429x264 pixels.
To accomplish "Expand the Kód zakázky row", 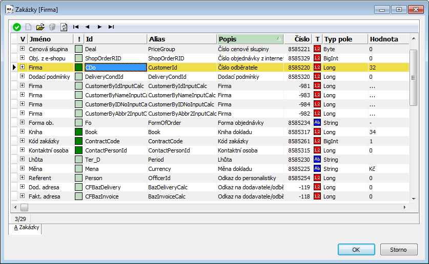I will [x=22, y=141].
